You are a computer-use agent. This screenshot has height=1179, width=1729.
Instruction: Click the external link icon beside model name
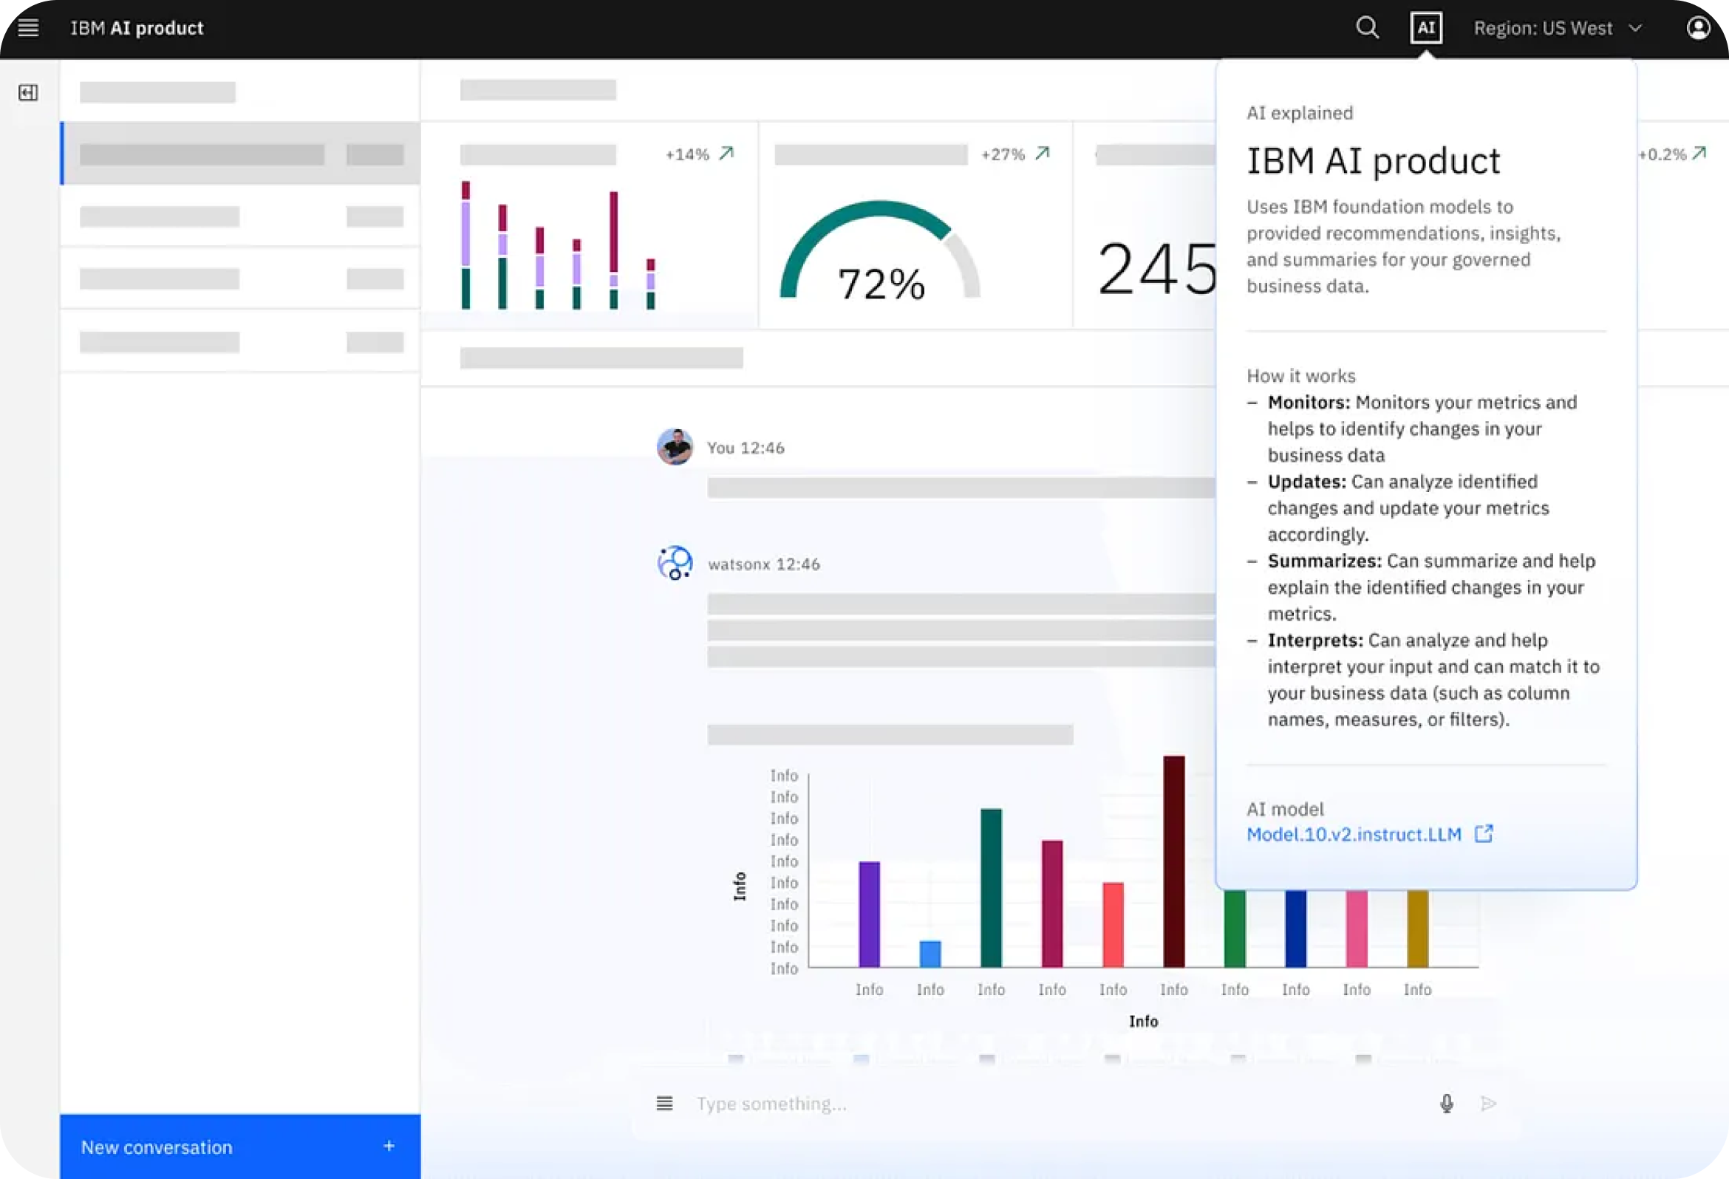1484,834
